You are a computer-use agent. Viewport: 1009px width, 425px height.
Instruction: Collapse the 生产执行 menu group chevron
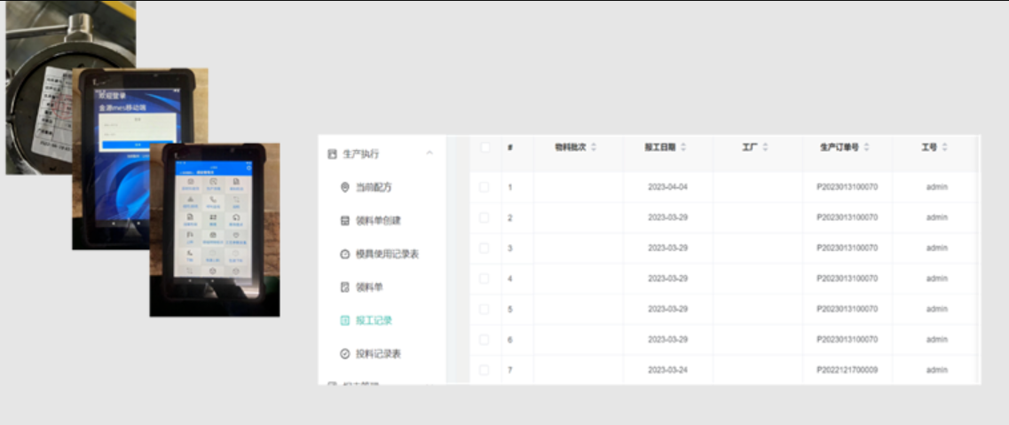click(430, 153)
